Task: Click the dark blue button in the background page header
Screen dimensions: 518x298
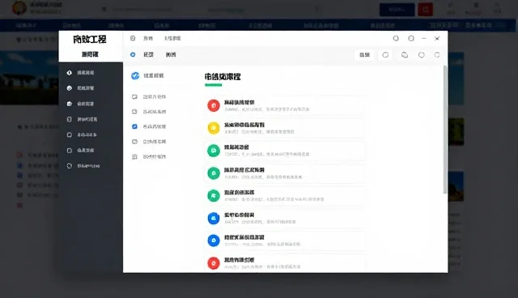Action: (x=397, y=10)
